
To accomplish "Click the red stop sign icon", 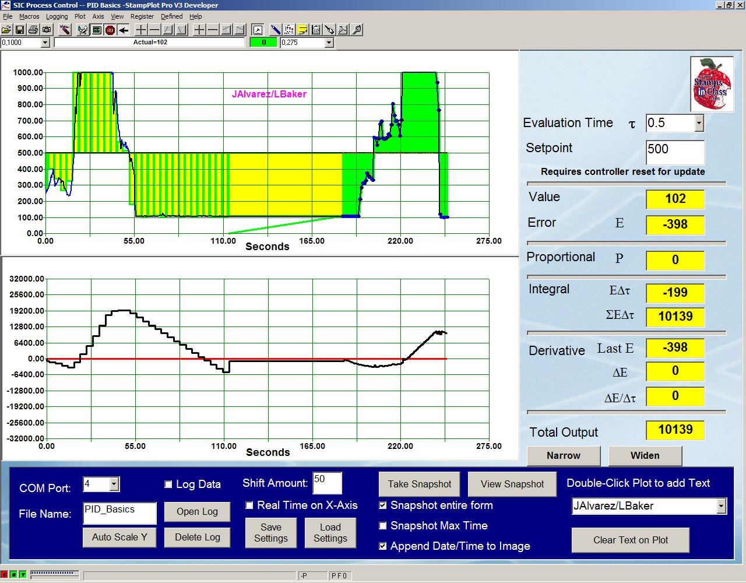I will tap(110, 30).
